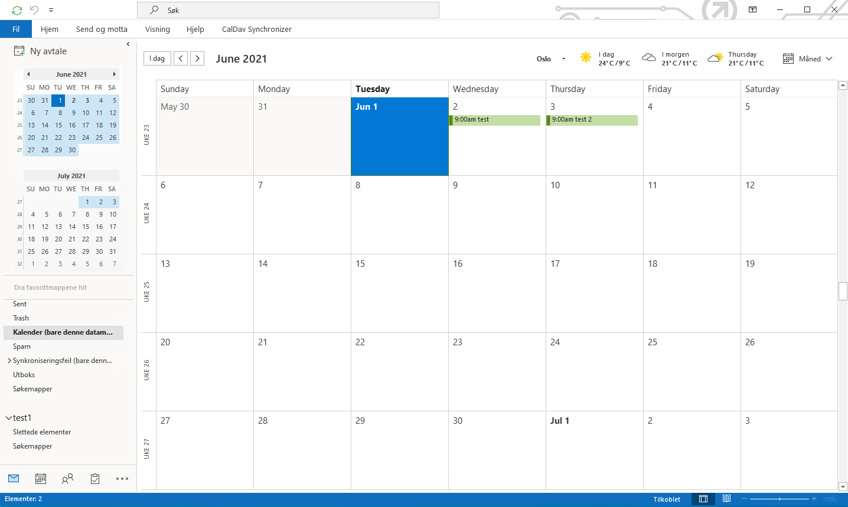The image size is (848, 507).
Task: Open the Send og motta tab
Action: pos(102,29)
